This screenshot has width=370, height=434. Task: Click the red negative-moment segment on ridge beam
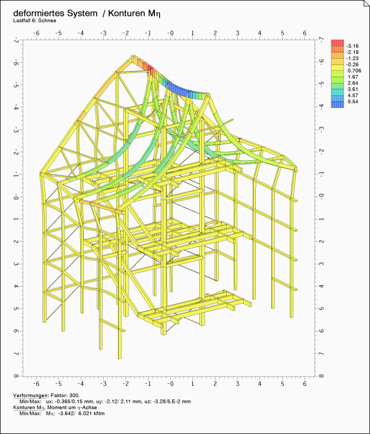tap(147, 69)
